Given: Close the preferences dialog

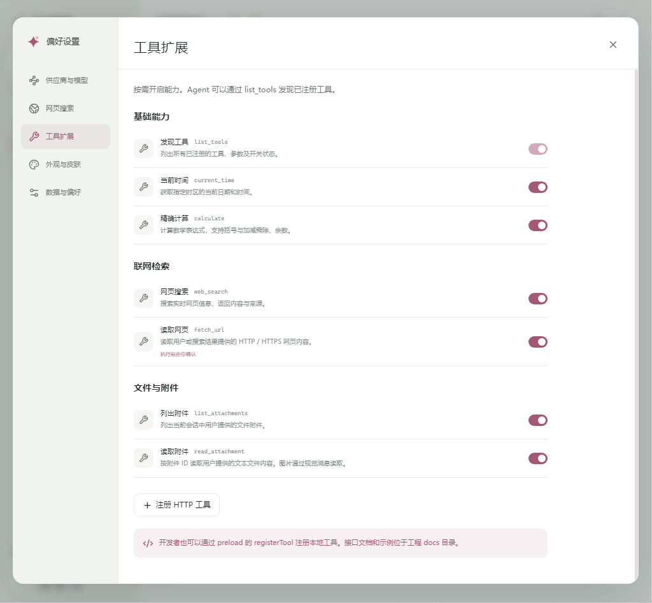Looking at the screenshot, I should click(x=613, y=45).
